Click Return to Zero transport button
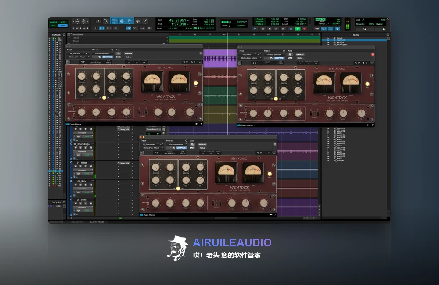 (x=263, y=29)
